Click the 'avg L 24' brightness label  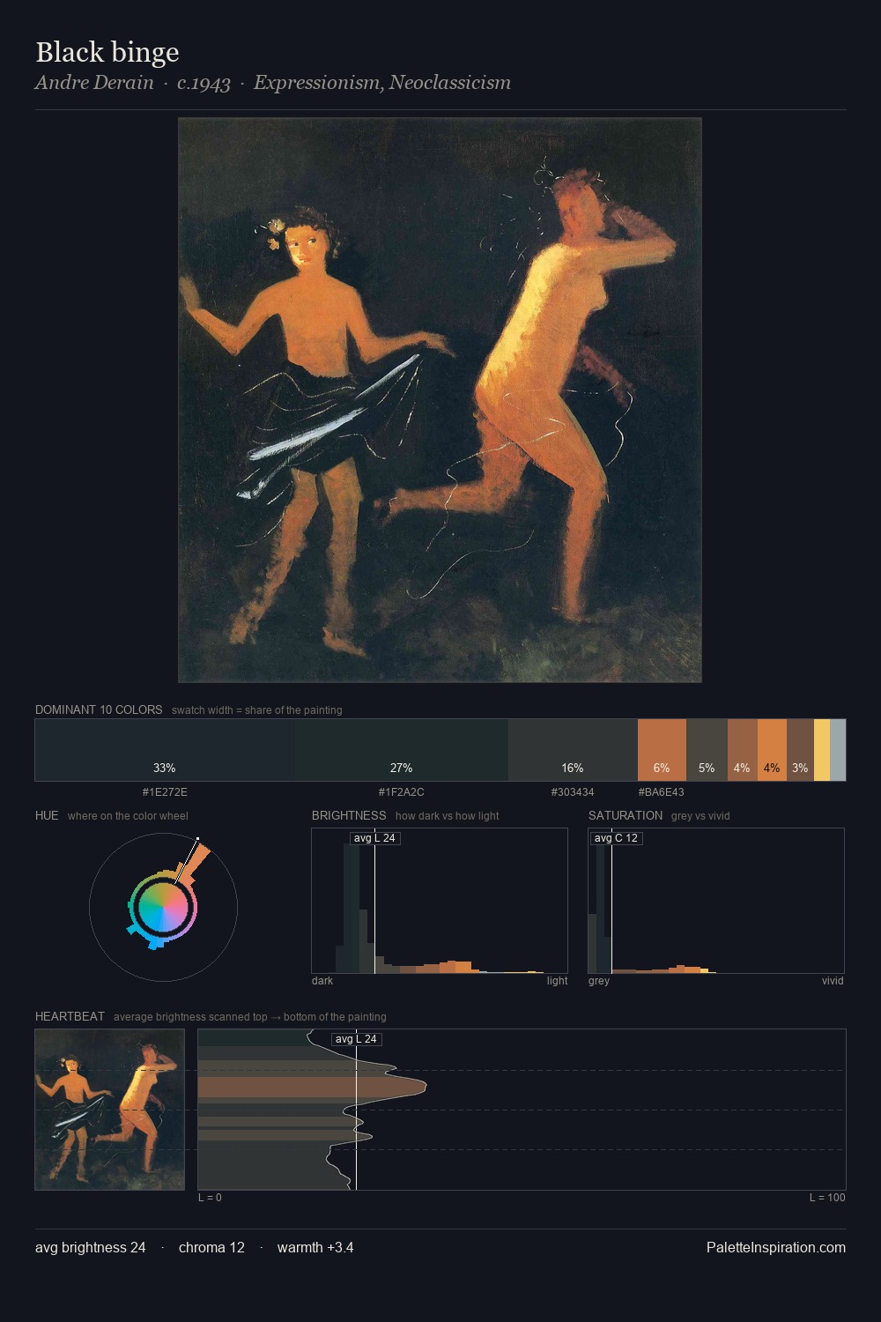click(374, 838)
